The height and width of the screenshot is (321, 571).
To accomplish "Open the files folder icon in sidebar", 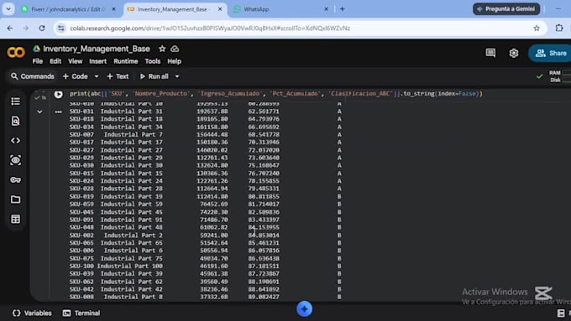I will 15,199.
